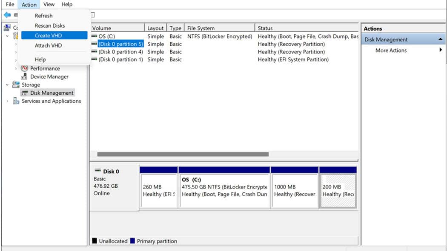Click the Device Manager icon in the tree

coord(25,76)
